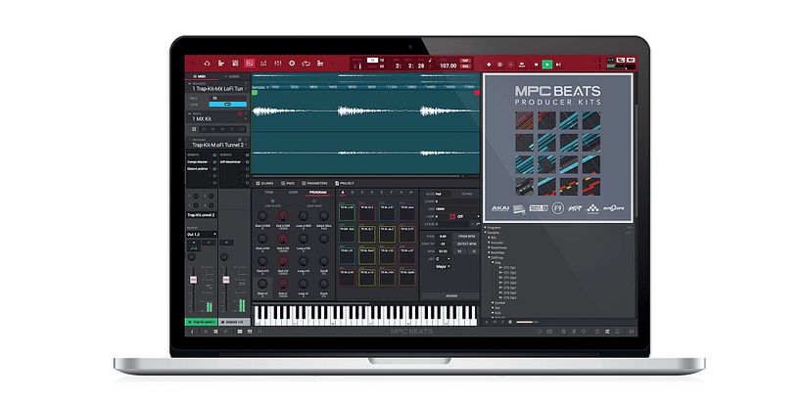Select the BoomBap folder row
Viewport: 803px width, 400px height.
coord(498,252)
